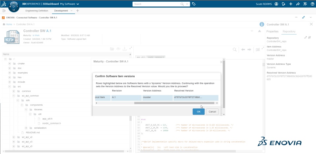
Task: Open the help question mark icon
Action: click(x=312, y=4)
